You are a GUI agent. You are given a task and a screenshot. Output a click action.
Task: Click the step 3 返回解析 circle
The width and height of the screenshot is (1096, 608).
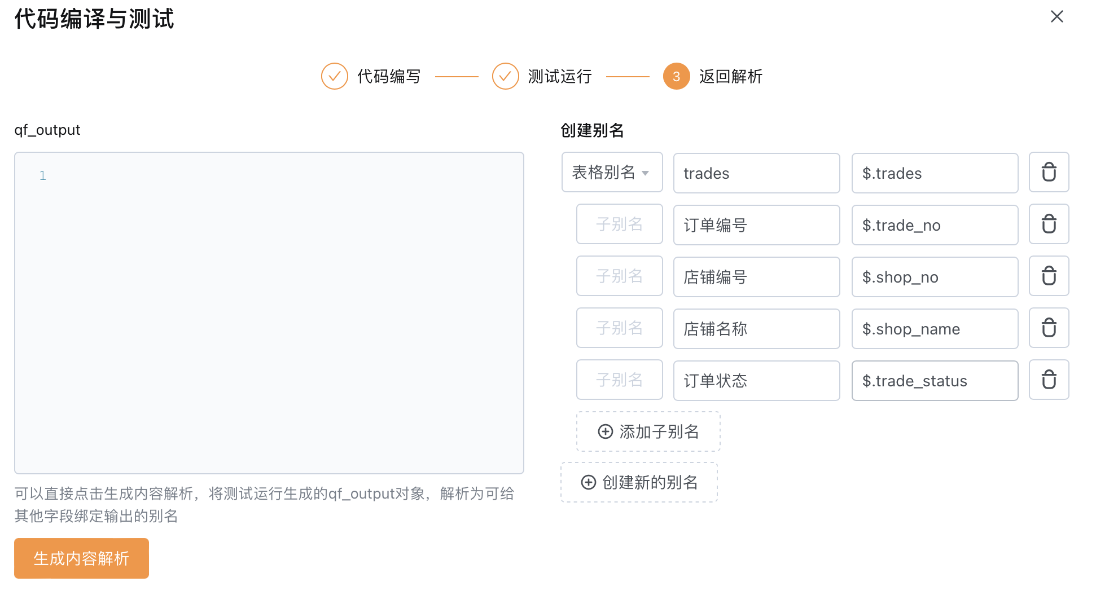[x=676, y=76]
